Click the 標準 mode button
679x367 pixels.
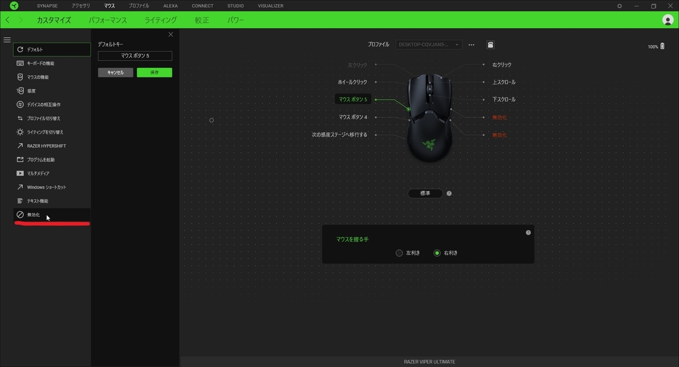click(x=426, y=193)
